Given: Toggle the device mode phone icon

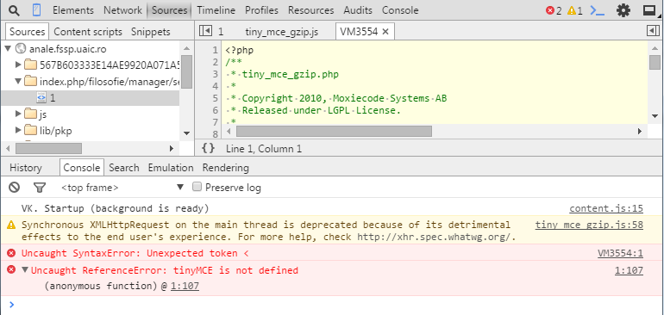Looking at the screenshot, I should pyautogui.click(x=37, y=10).
